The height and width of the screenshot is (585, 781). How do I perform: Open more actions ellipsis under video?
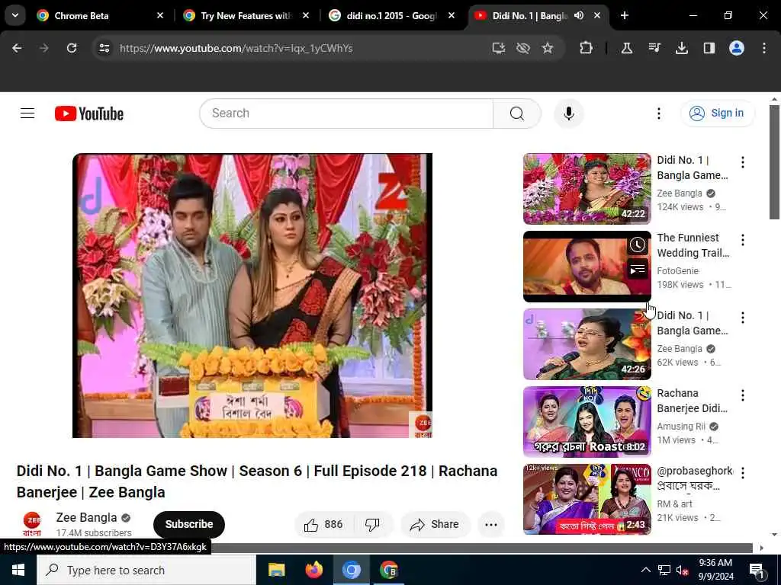[x=490, y=524]
